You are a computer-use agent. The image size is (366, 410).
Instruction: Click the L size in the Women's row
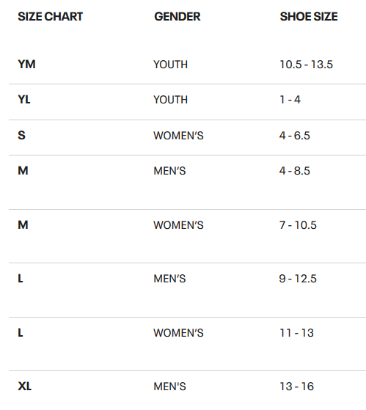[x=21, y=332]
